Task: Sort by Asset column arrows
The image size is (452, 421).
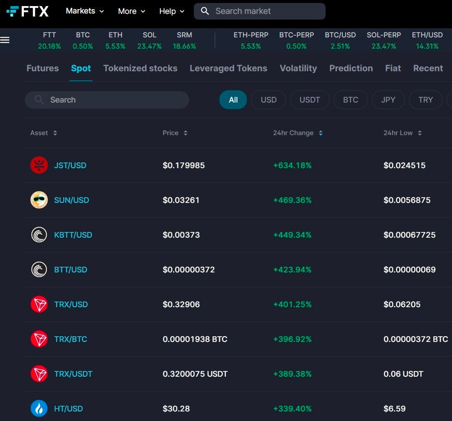Action: click(55, 133)
